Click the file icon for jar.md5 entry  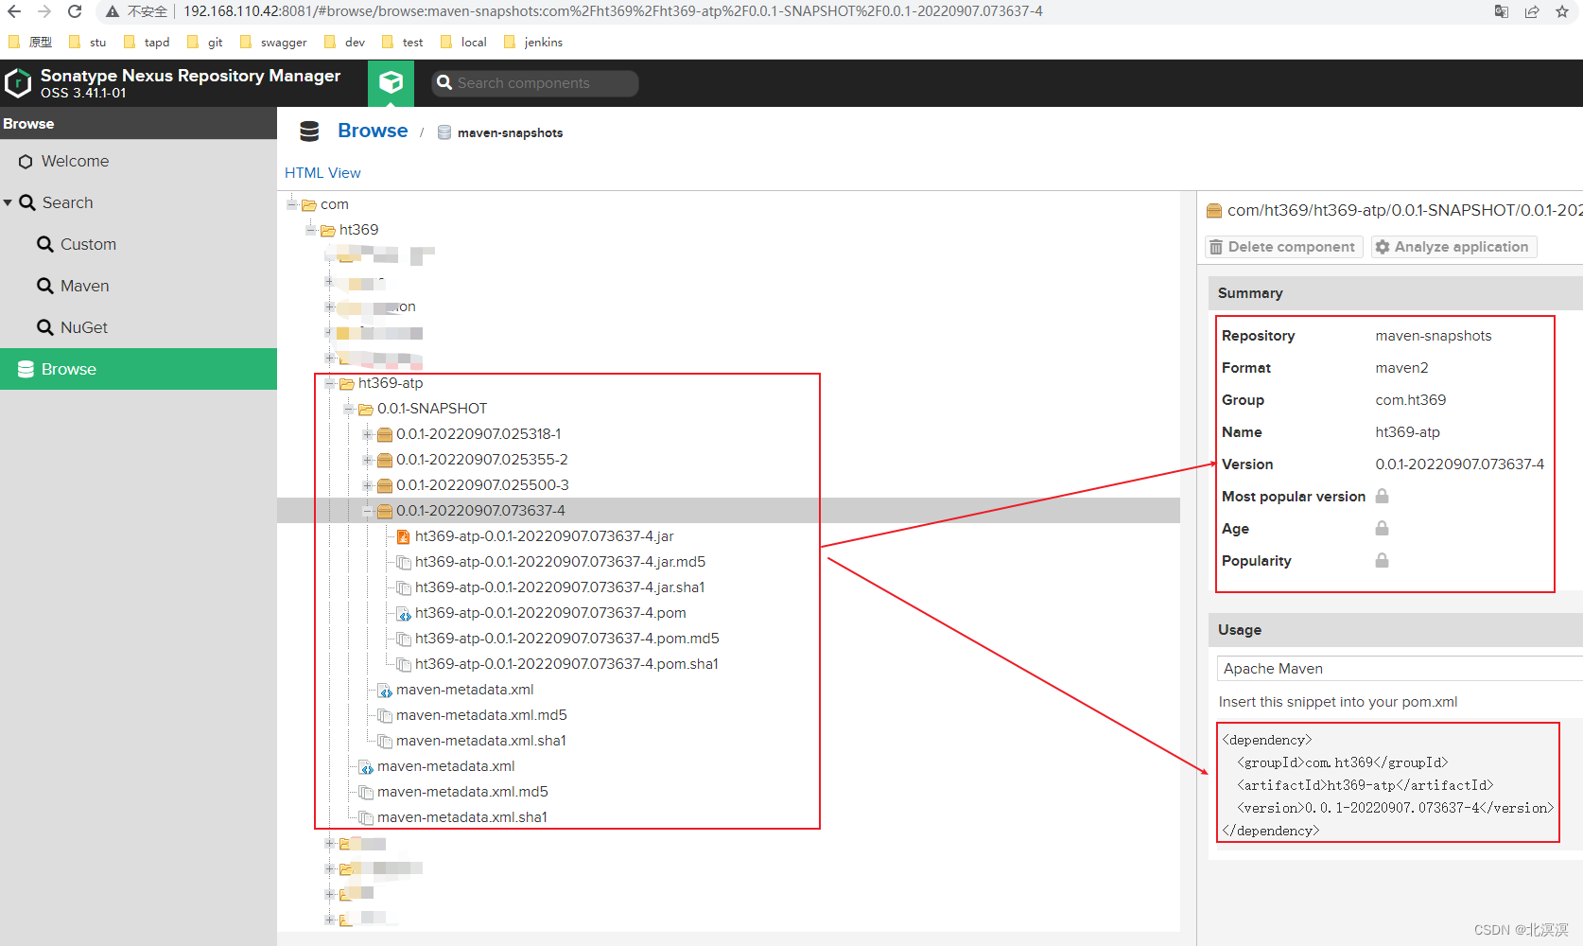pos(404,562)
